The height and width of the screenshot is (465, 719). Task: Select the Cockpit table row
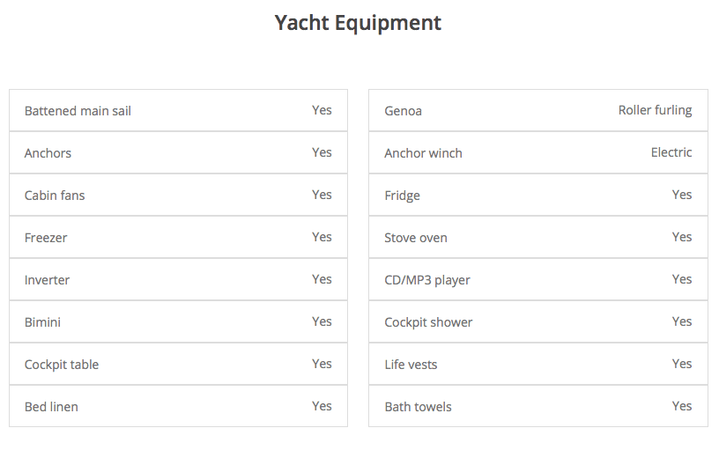pos(178,364)
